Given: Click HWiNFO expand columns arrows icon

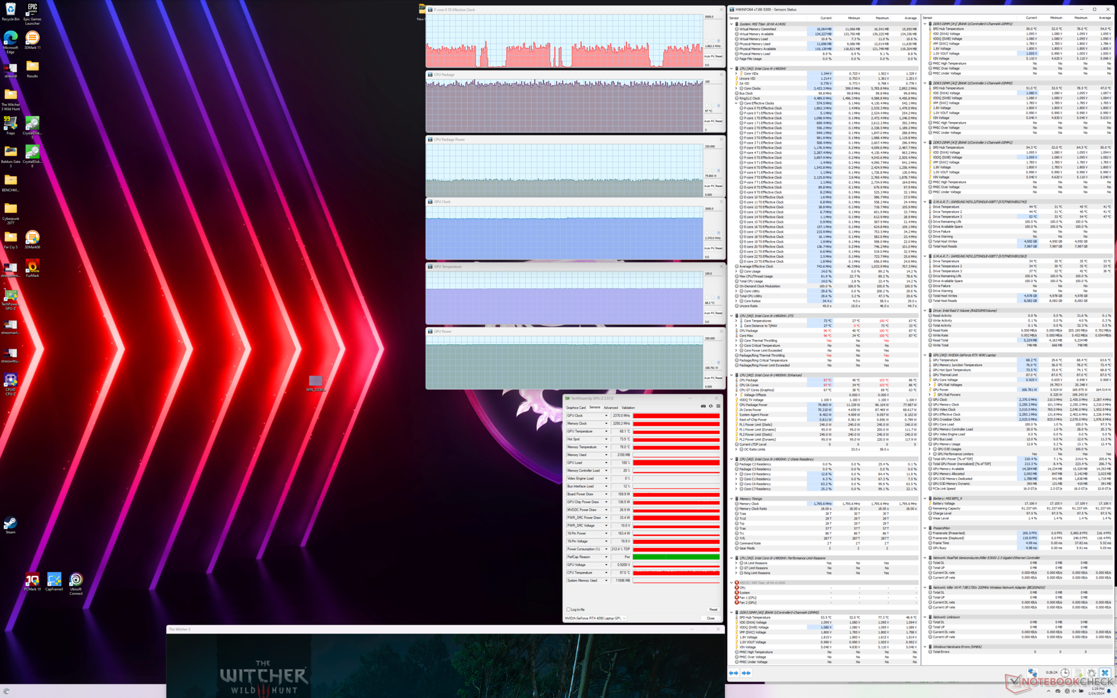Looking at the screenshot, I should click(734, 672).
